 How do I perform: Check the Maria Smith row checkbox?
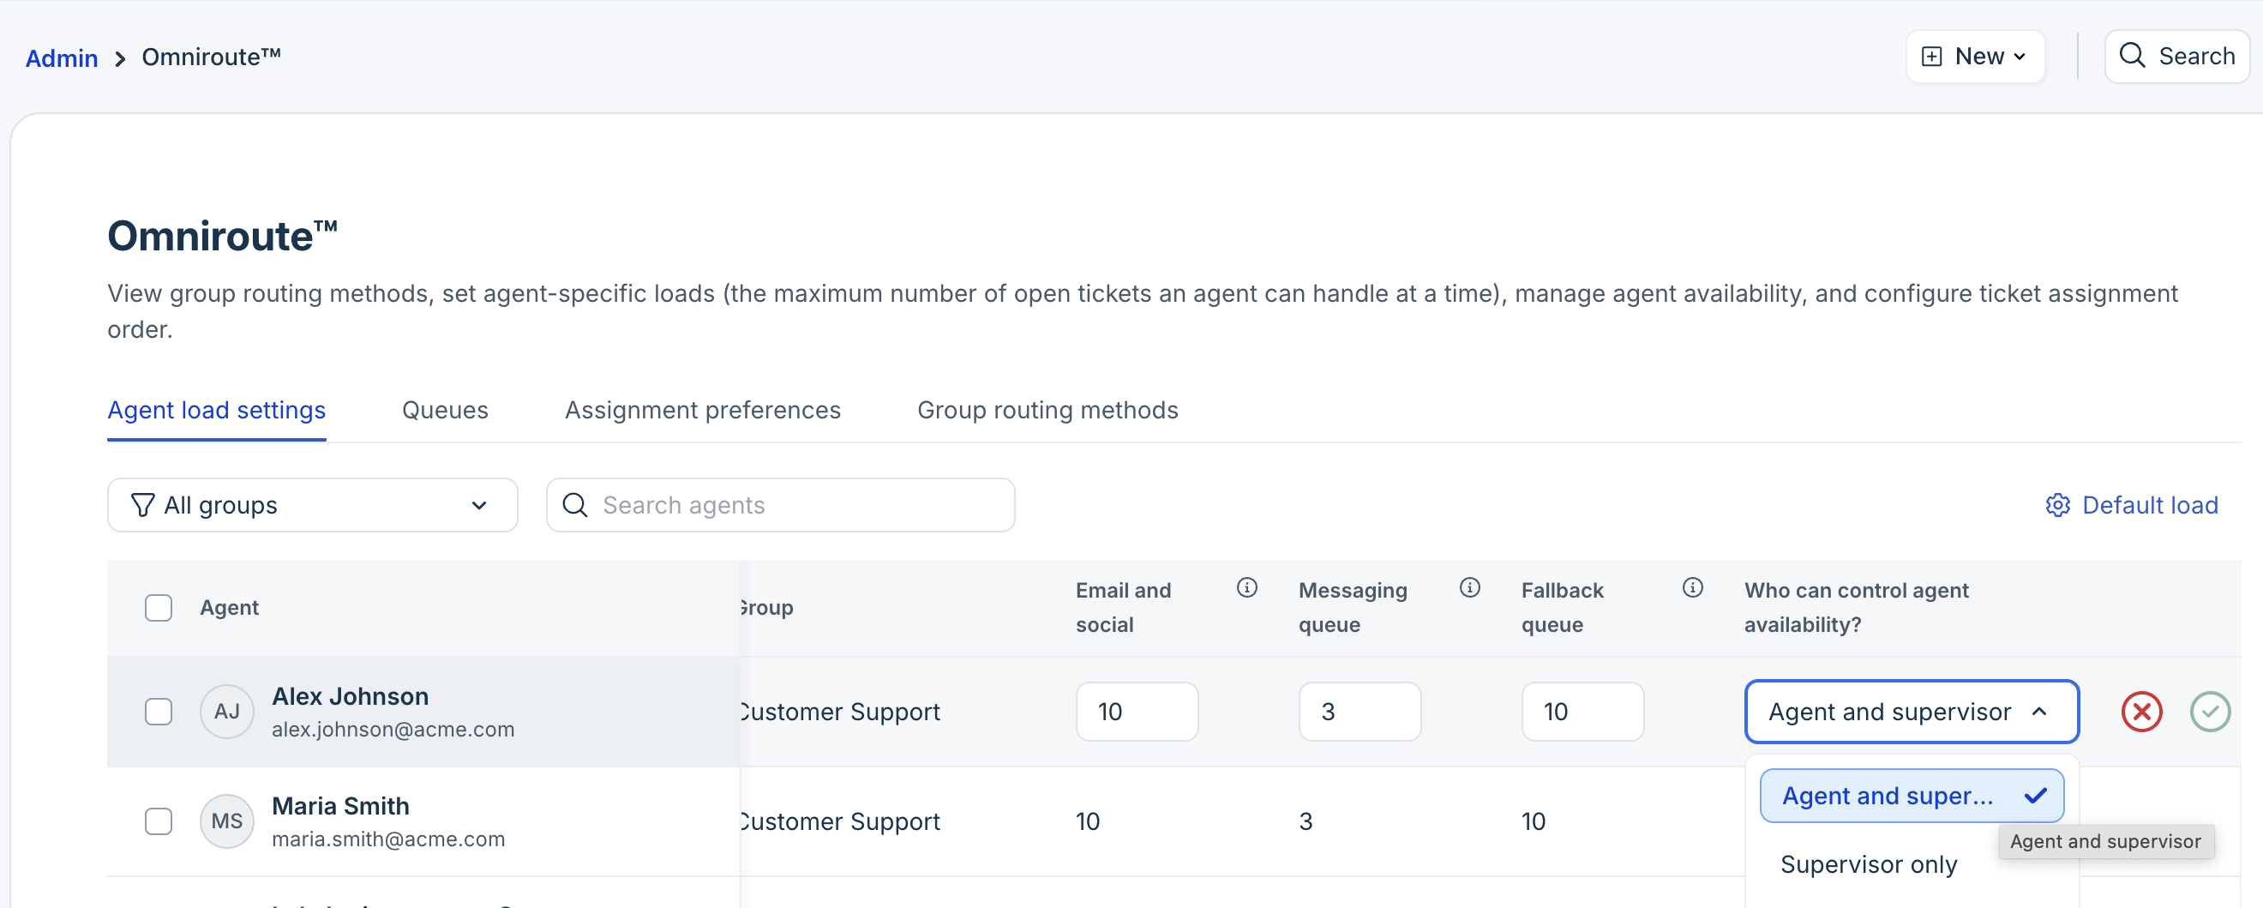click(x=158, y=821)
